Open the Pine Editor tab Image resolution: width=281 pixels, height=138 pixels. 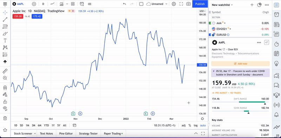[66, 133]
